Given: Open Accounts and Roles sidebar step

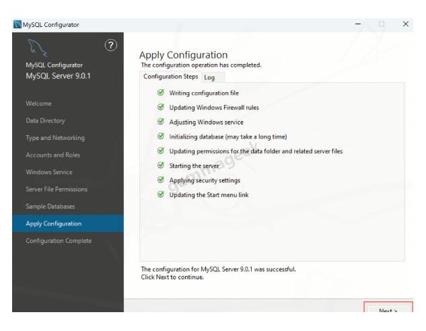Looking at the screenshot, I should 53,155.
